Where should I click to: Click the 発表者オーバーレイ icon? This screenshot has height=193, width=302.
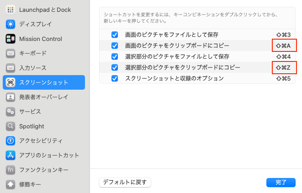point(11,97)
